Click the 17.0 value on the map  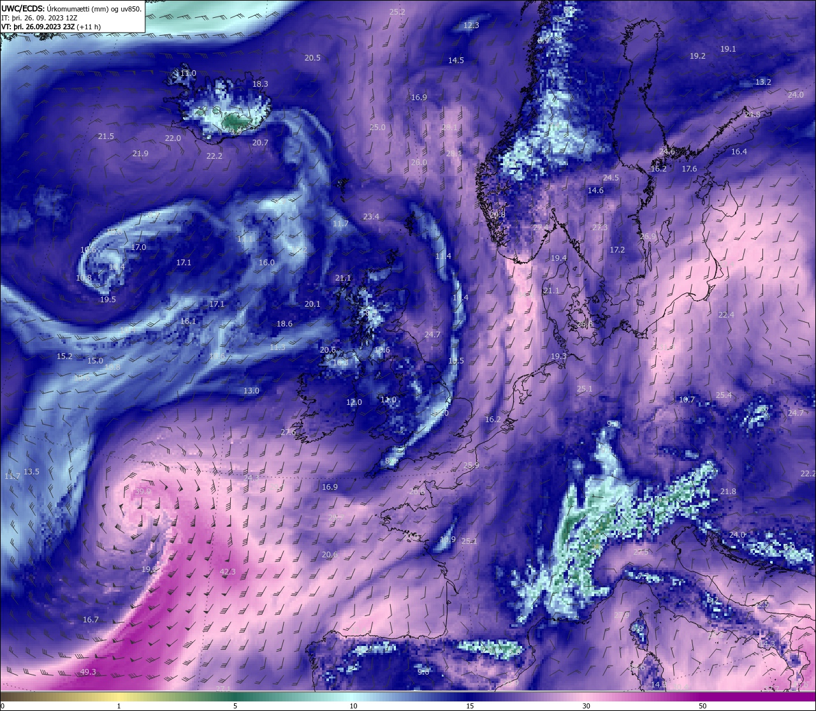(138, 247)
